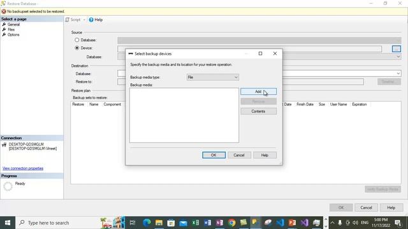Click the Contents button

(x=258, y=111)
